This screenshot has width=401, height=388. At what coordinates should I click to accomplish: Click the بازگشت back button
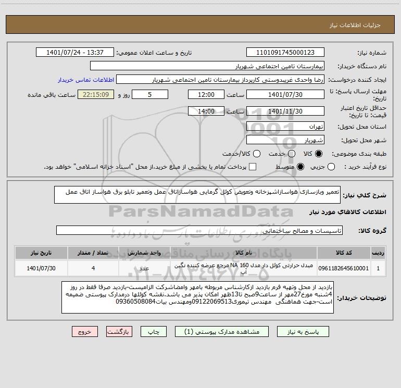(119, 332)
